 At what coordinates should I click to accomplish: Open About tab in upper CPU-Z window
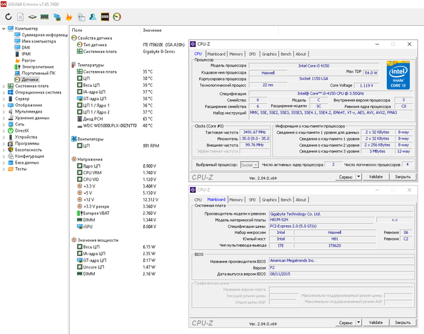(301, 54)
